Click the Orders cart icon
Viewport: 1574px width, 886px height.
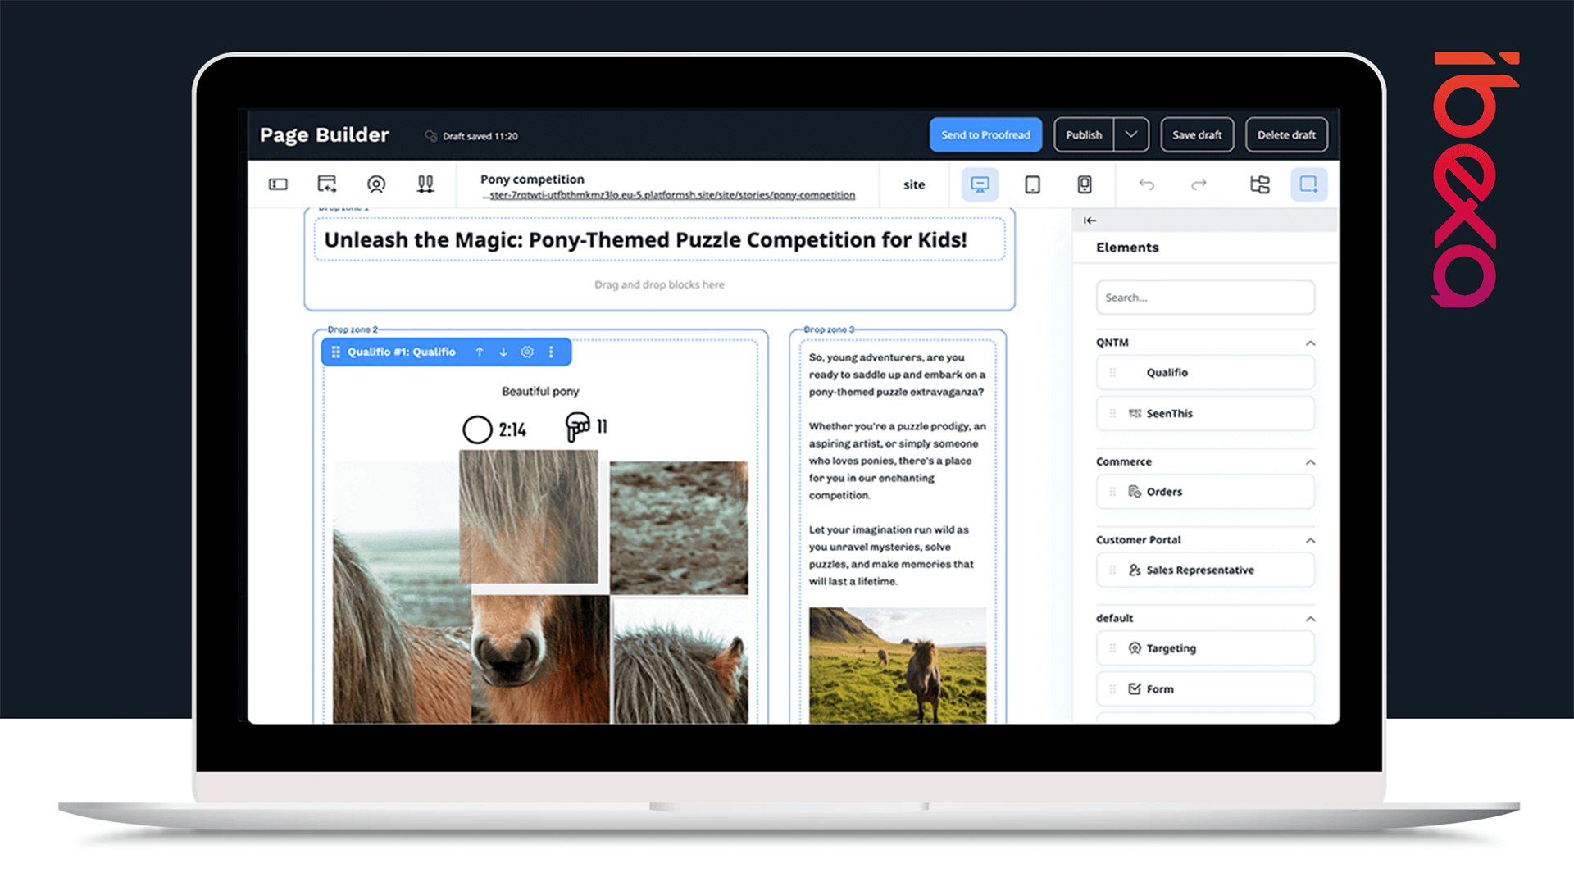(x=1135, y=492)
